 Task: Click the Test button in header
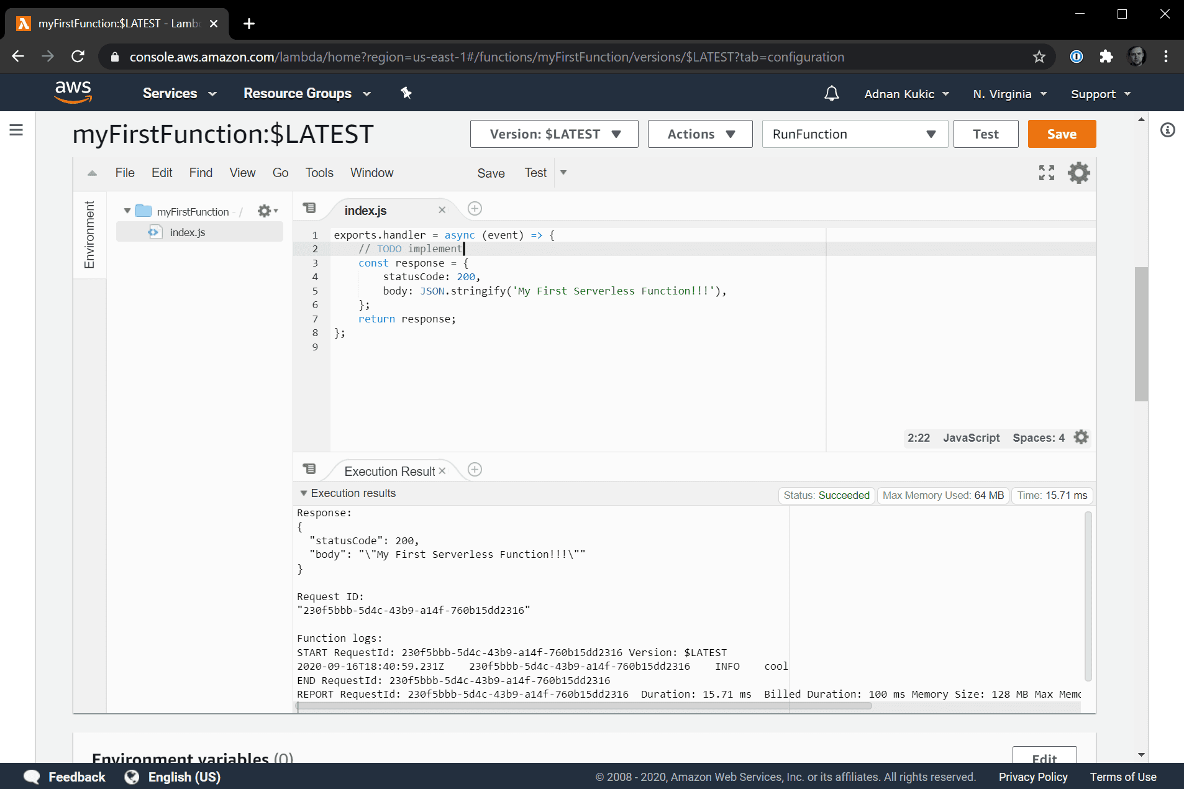click(x=985, y=134)
